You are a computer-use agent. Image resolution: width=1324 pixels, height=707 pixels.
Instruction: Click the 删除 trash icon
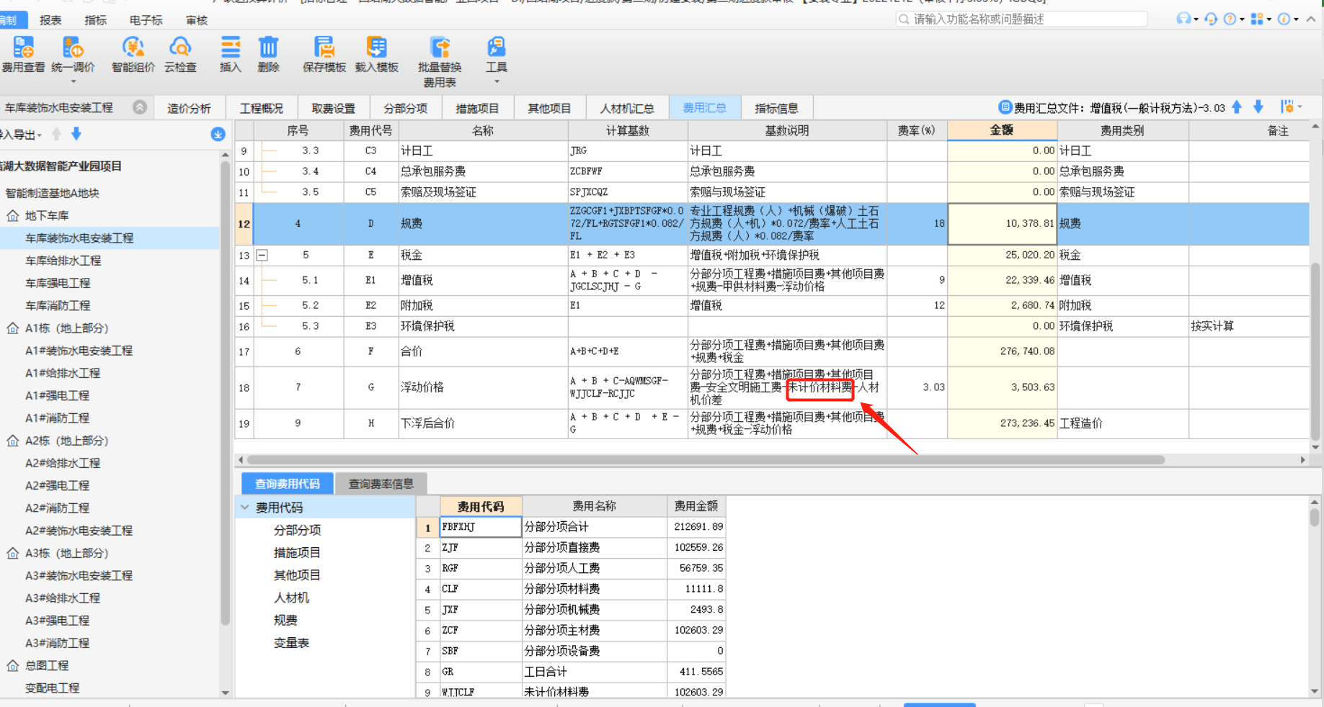click(x=268, y=48)
